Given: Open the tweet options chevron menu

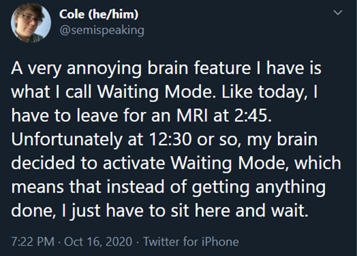Looking at the screenshot, I should (x=338, y=12).
